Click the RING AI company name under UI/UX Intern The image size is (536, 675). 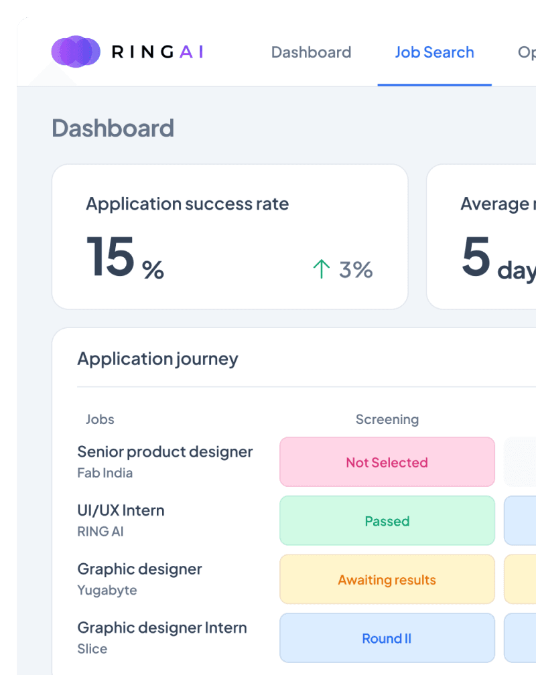click(100, 531)
